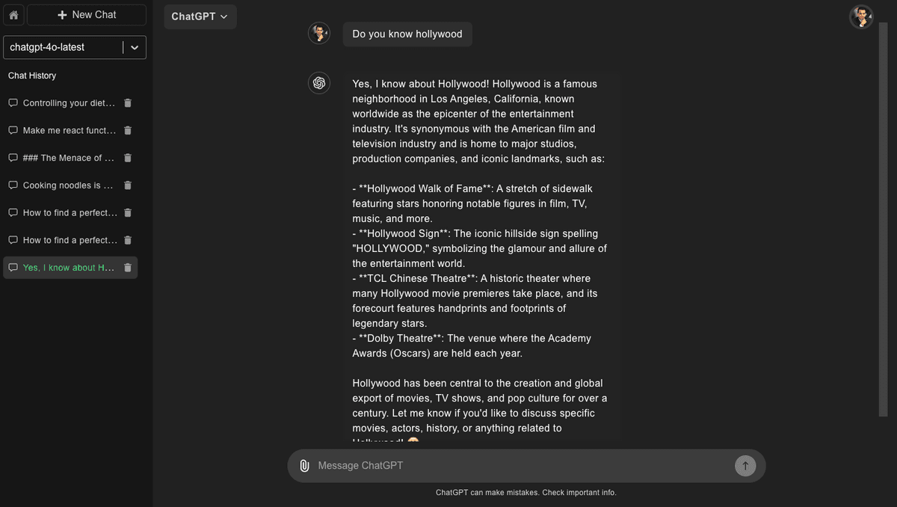Click the ChatGPT assistant logo avatar

point(319,83)
